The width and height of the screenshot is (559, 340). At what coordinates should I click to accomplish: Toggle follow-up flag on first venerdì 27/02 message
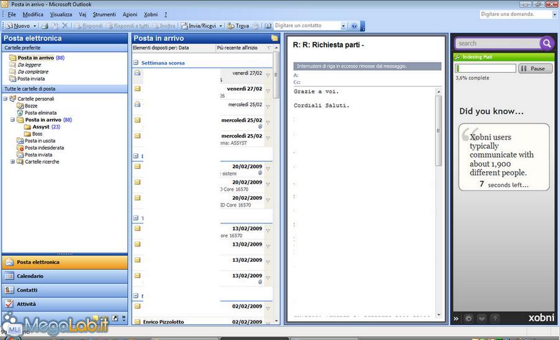pos(268,74)
